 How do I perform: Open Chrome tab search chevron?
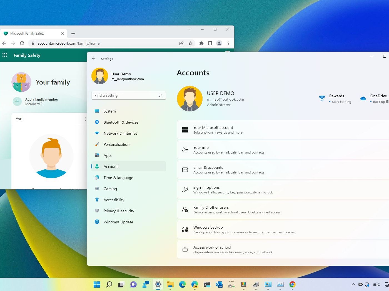click(x=189, y=29)
